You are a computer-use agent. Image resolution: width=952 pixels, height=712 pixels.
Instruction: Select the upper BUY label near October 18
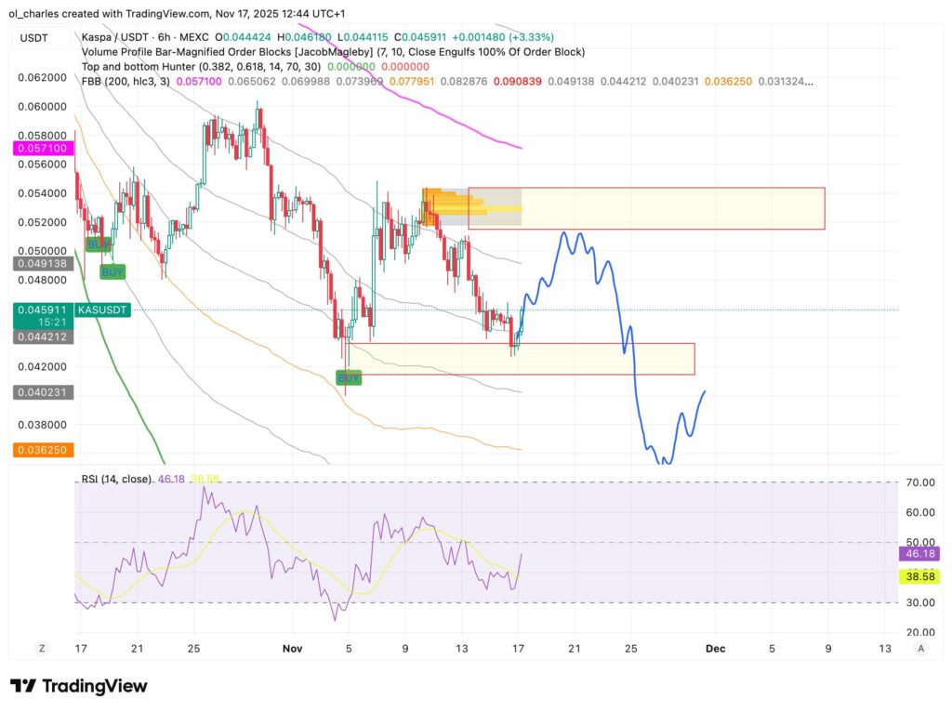coord(99,244)
